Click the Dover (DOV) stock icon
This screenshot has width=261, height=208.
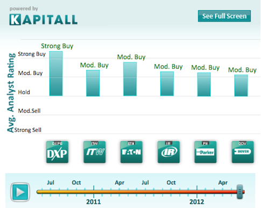(243, 152)
